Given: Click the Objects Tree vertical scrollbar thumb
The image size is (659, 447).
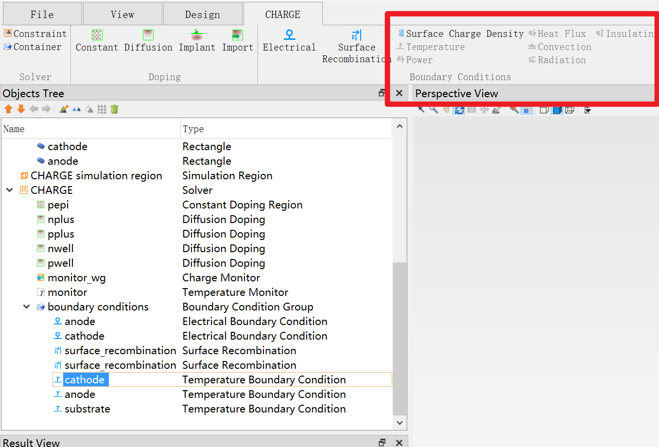Looking at the screenshot, I should pyautogui.click(x=399, y=339).
